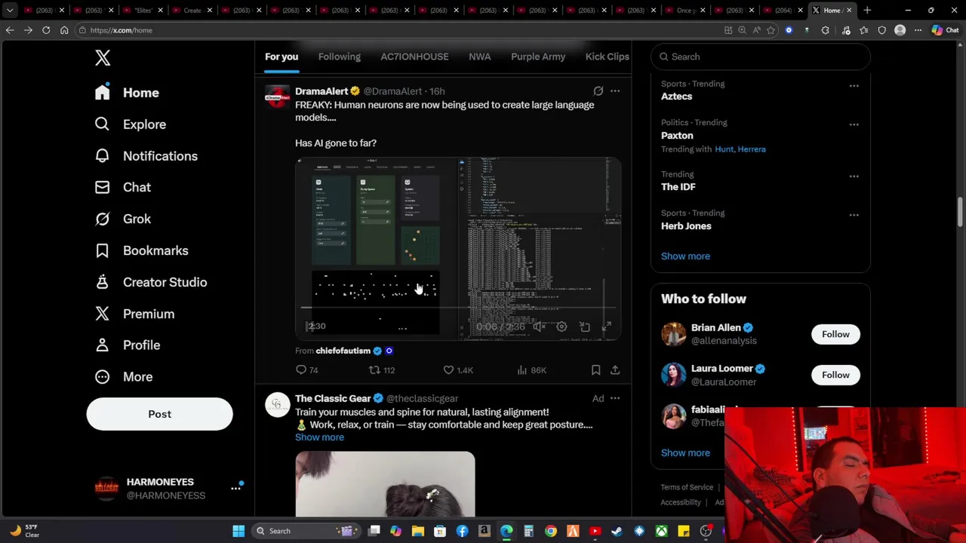Share the DramaAlert post
The width and height of the screenshot is (966, 543).
(x=615, y=370)
